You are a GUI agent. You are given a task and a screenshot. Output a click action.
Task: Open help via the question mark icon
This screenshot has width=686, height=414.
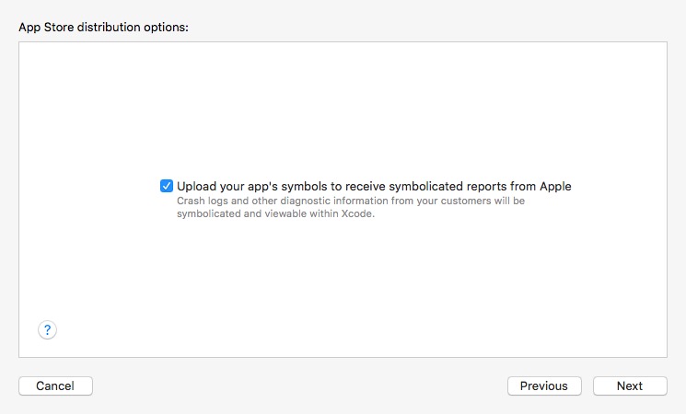(47, 329)
